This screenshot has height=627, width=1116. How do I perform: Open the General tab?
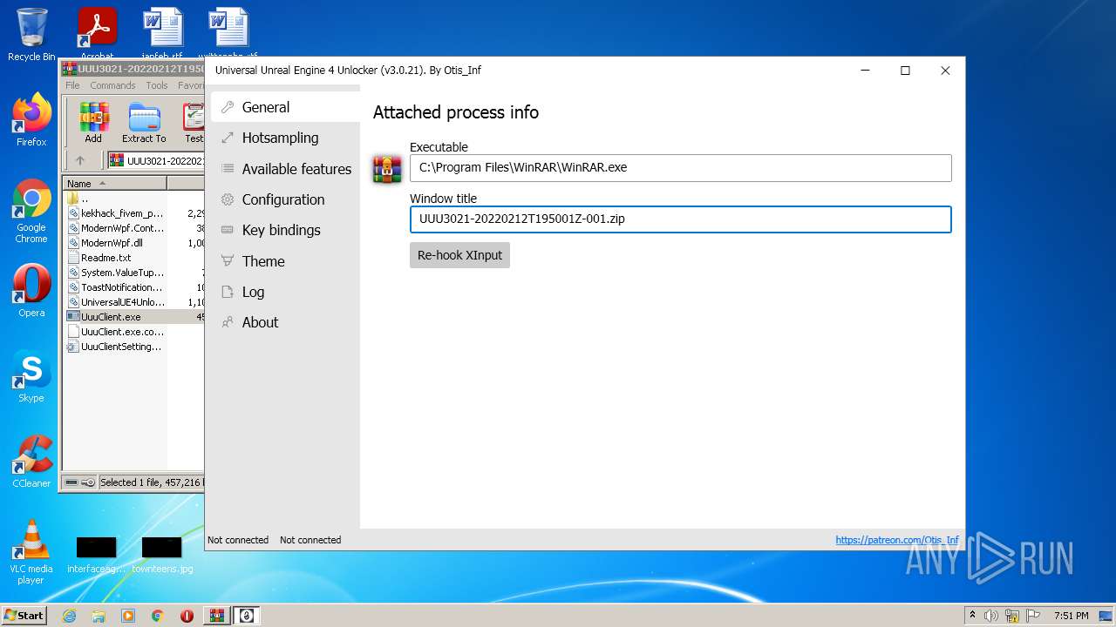coord(285,107)
